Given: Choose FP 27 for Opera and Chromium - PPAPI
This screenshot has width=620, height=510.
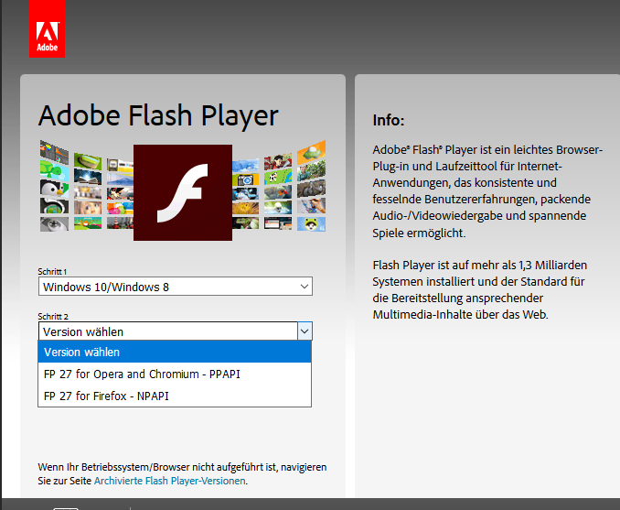Looking at the screenshot, I should point(175,374).
